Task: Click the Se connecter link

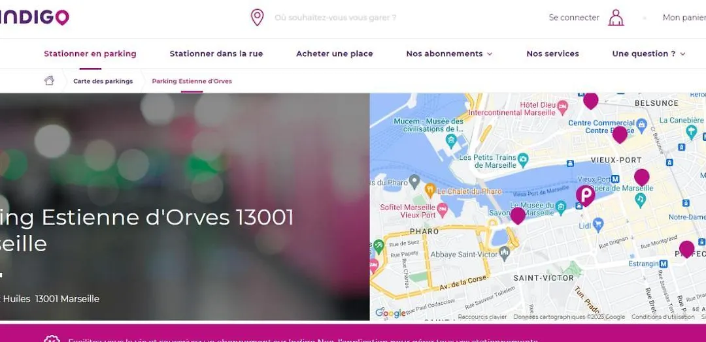Action: [x=574, y=18]
